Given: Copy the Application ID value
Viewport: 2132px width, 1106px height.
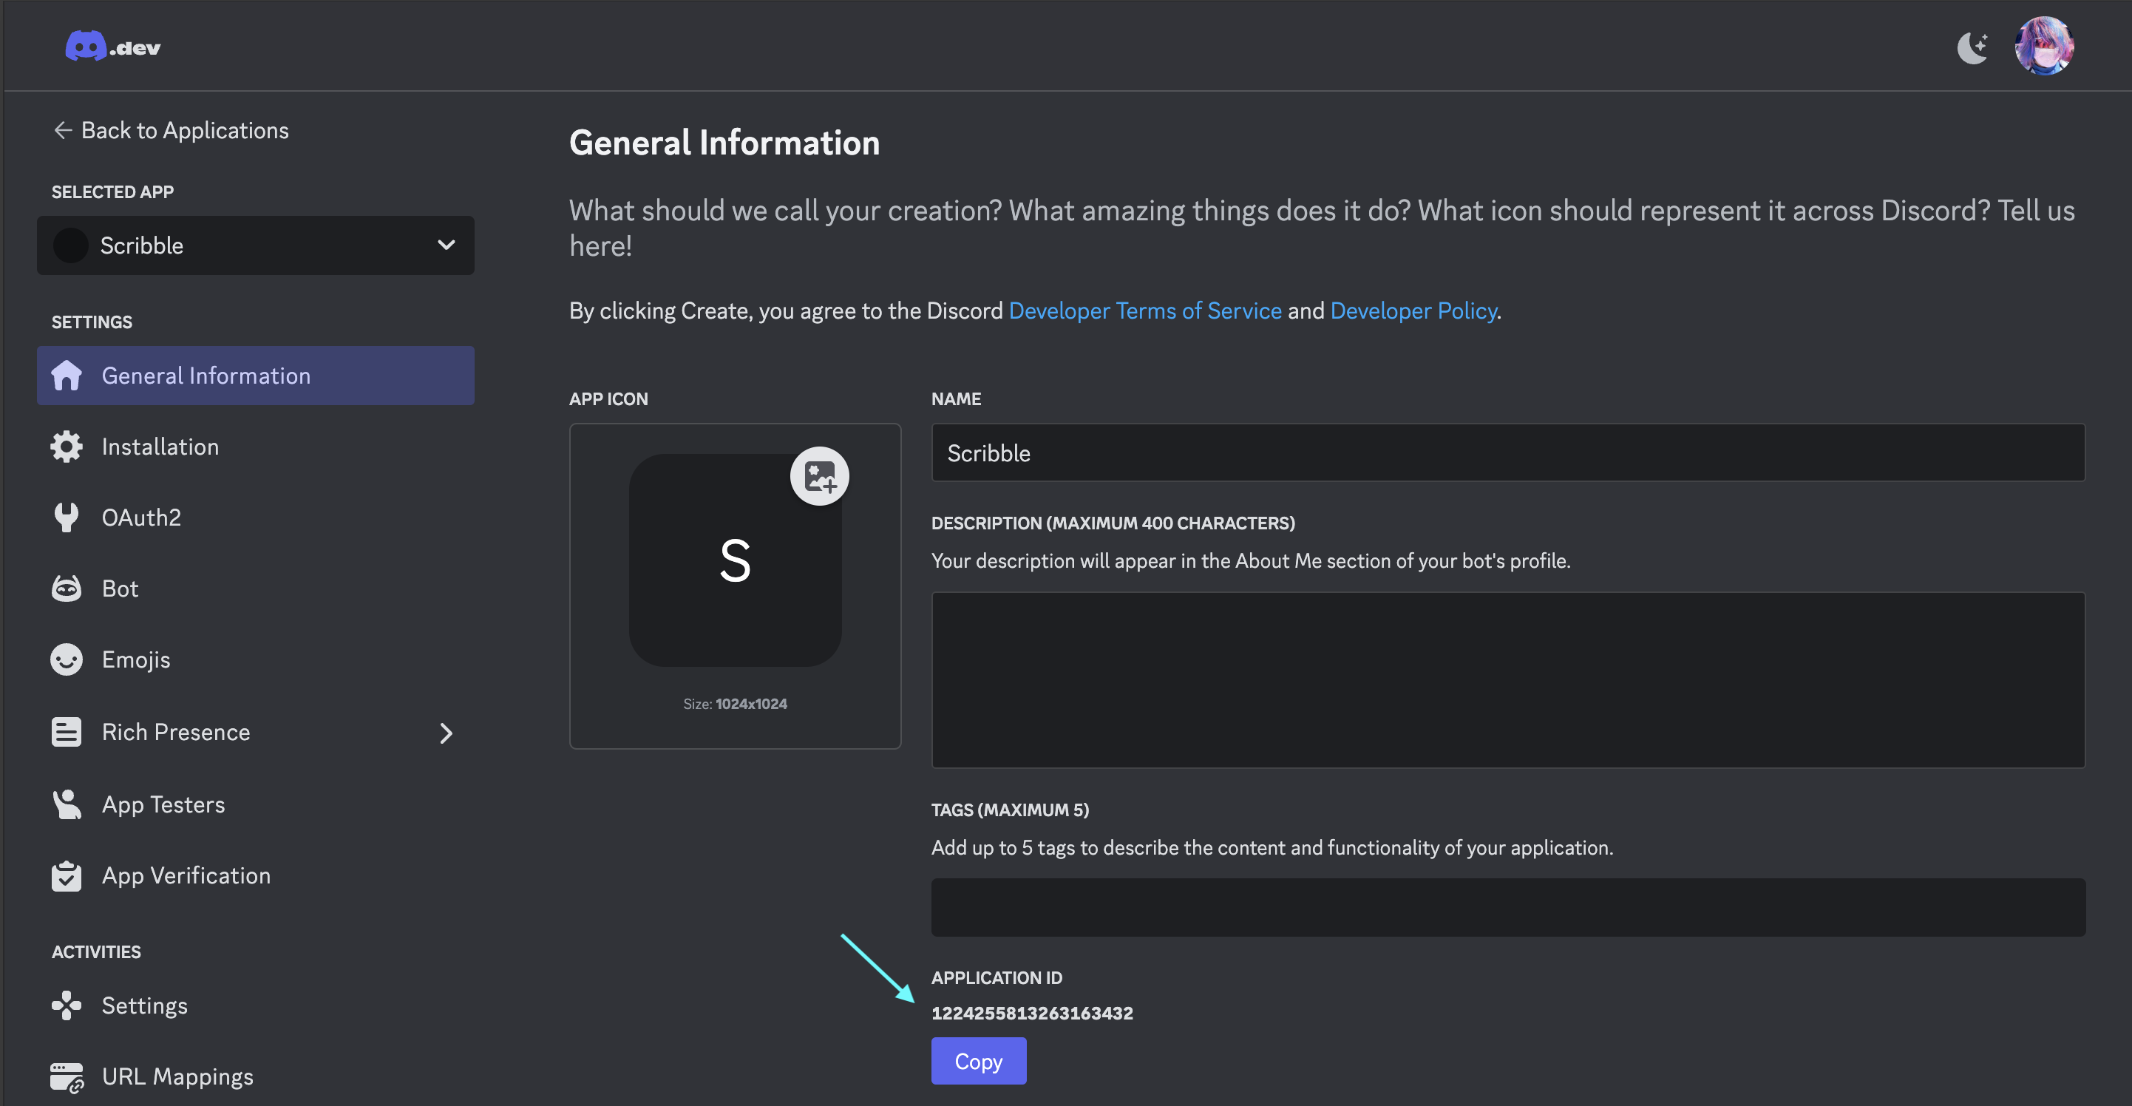Looking at the screenshot, I should point(979,1061).
